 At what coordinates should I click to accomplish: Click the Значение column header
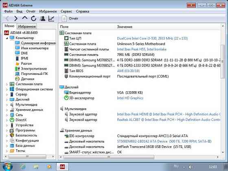pos(125,27)
